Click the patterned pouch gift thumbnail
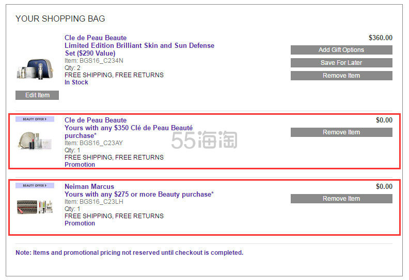The width and height of the screenshot is (409, 280). pyautogui.click(x=35, y=207)
